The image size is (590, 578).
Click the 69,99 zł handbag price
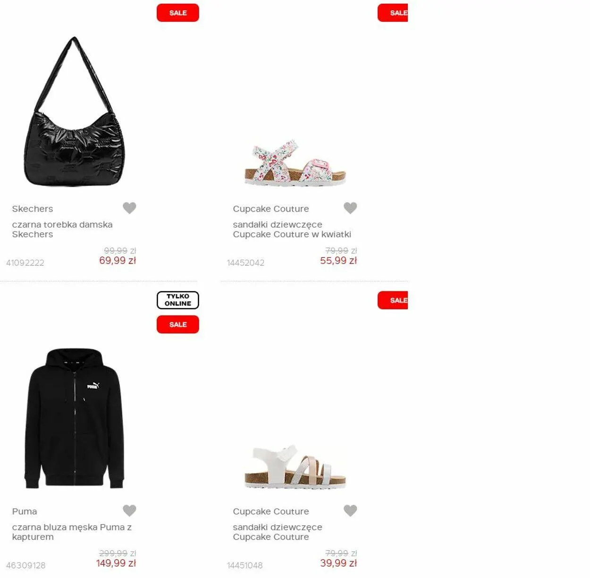[x=118, y=261]
